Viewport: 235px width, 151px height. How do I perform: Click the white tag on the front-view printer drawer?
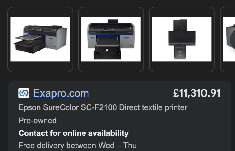pos(107,50)
